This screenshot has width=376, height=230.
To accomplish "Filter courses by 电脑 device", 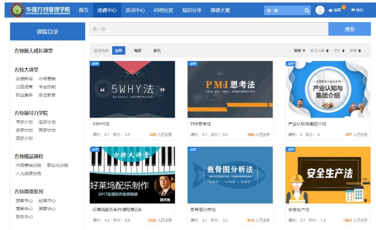I will click(x=137, y=50).
